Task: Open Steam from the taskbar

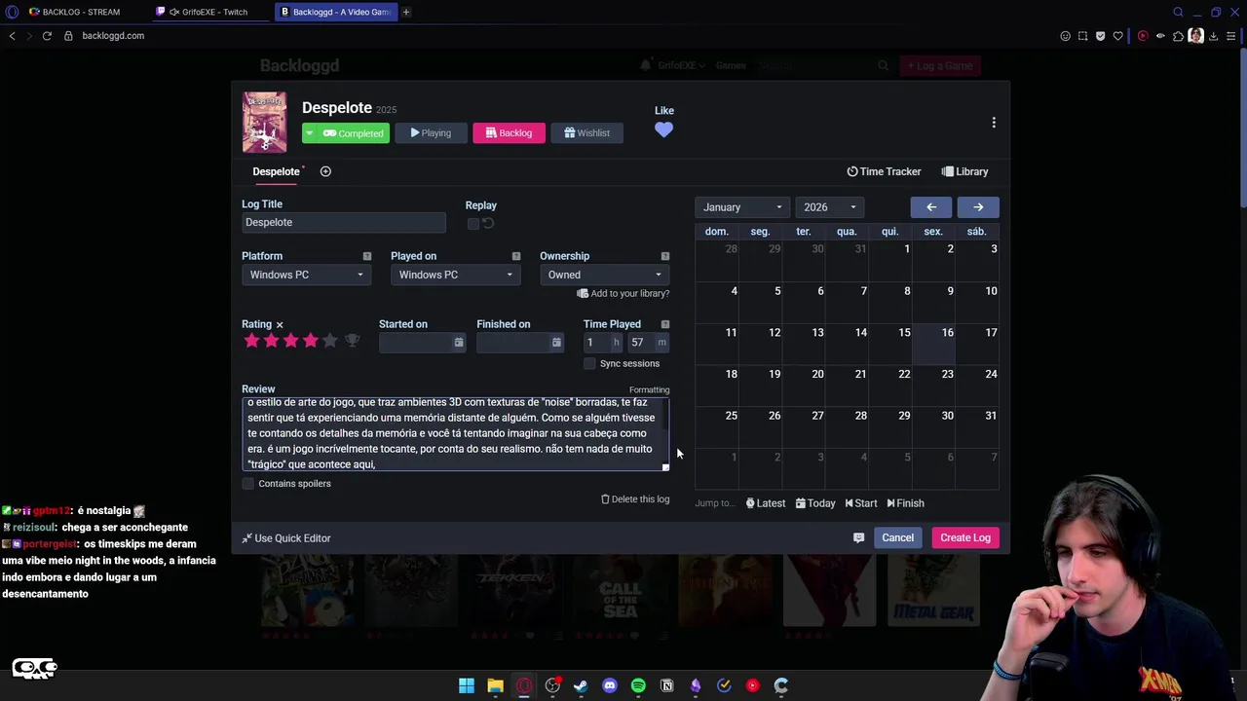Action: [581, 685]
